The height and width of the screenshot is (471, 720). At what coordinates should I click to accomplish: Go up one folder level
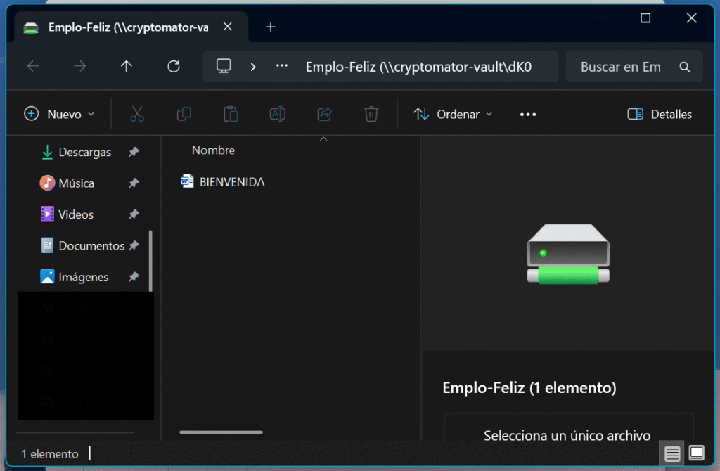click(127, 67)
